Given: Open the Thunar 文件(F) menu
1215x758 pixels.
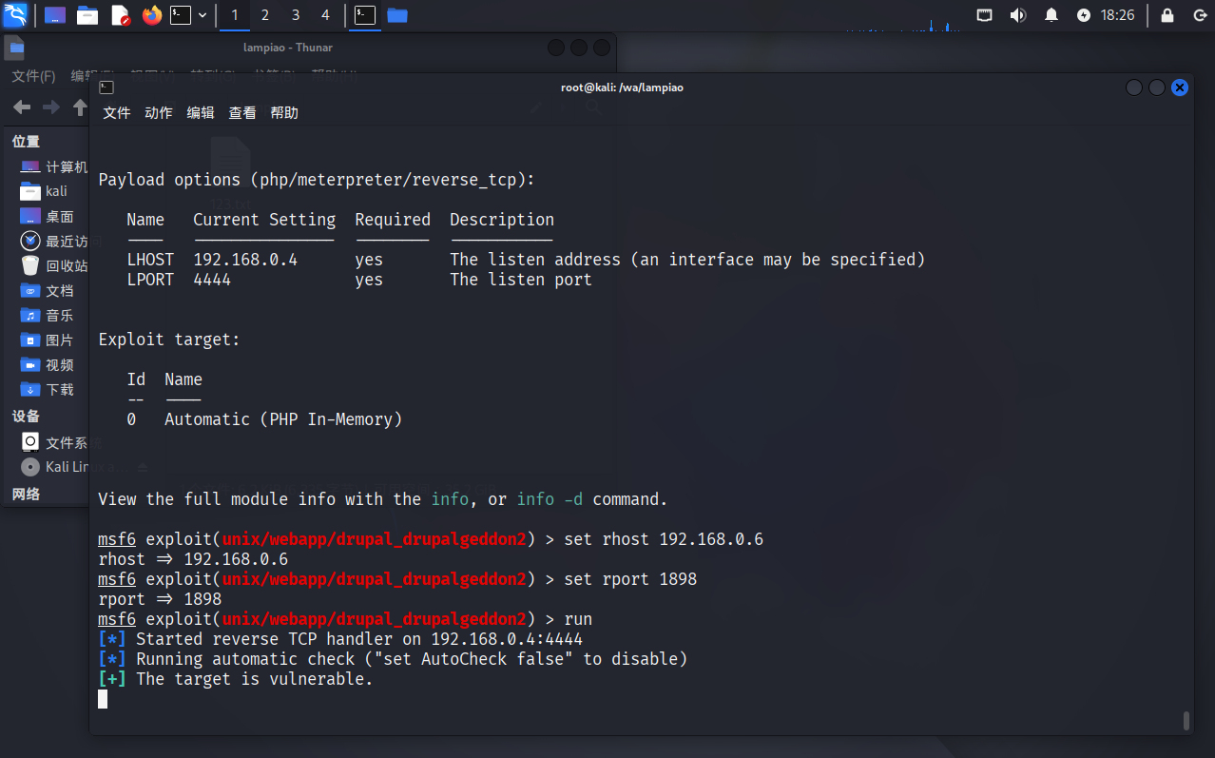Looking at the screenshot, I should click(x=33, y=76).
